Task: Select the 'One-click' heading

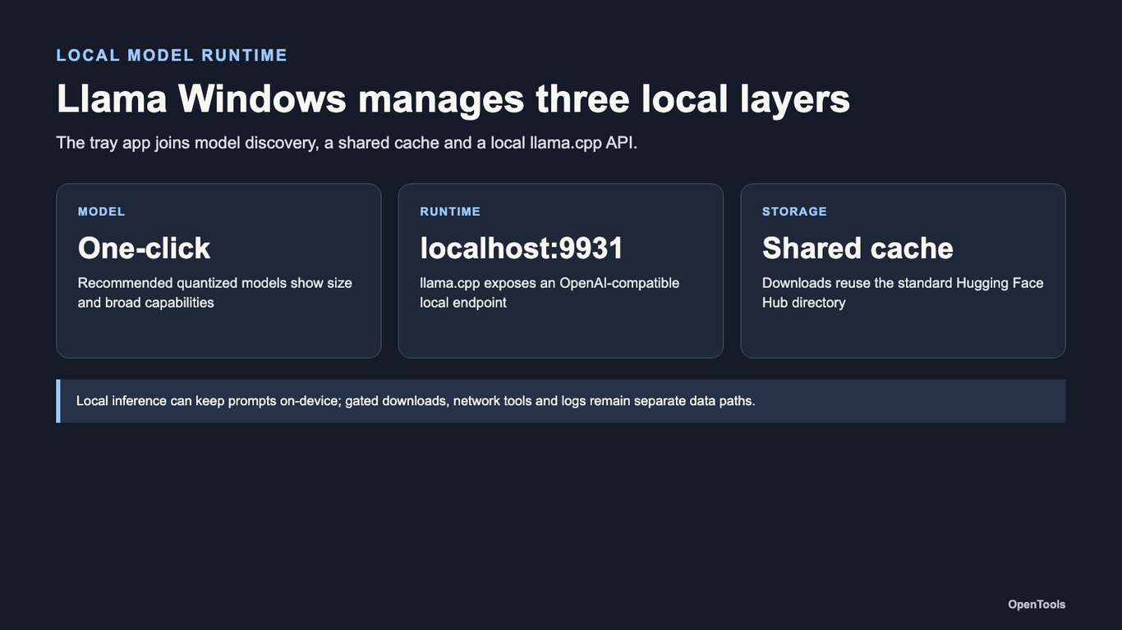Action: (x=144, y=249)
